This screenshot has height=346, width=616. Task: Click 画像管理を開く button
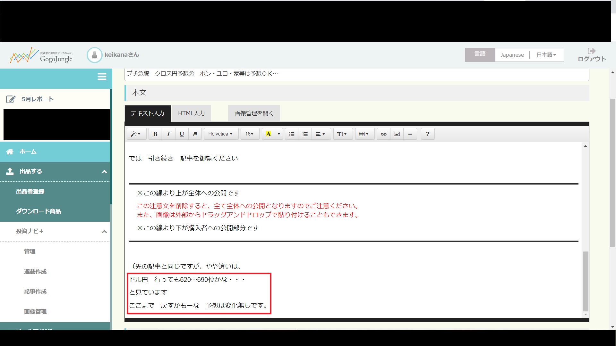tap(254, 113)
